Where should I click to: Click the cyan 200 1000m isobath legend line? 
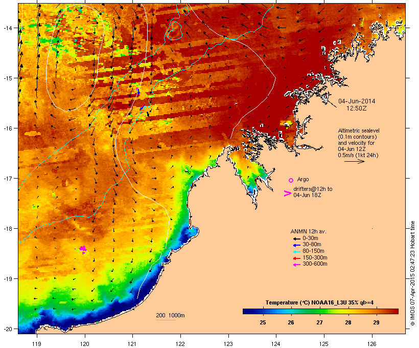point(166,320)
